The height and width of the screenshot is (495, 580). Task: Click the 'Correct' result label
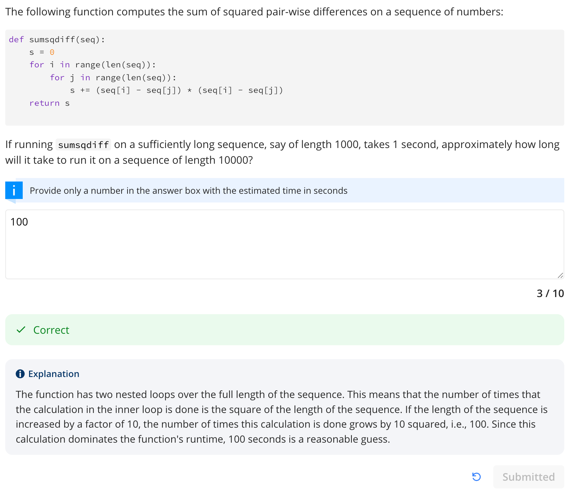click(x=51, y=330)
